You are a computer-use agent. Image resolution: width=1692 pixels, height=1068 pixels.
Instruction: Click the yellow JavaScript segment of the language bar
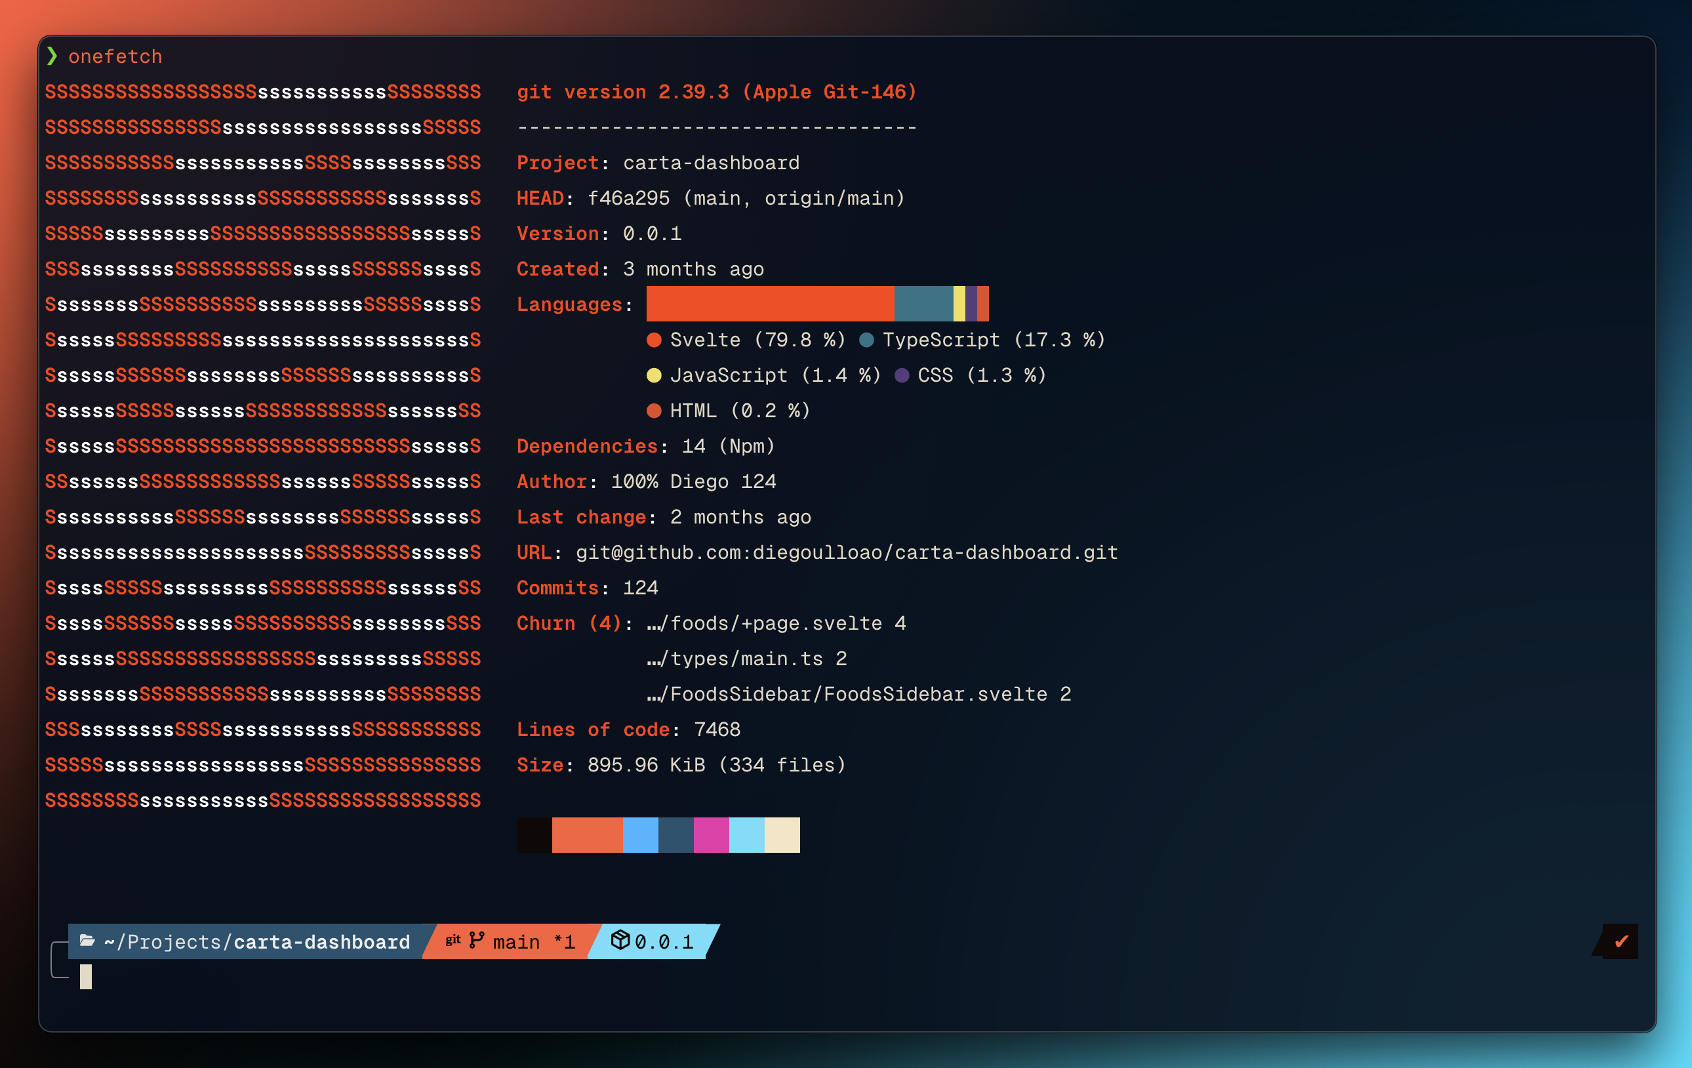coord(959,304)
